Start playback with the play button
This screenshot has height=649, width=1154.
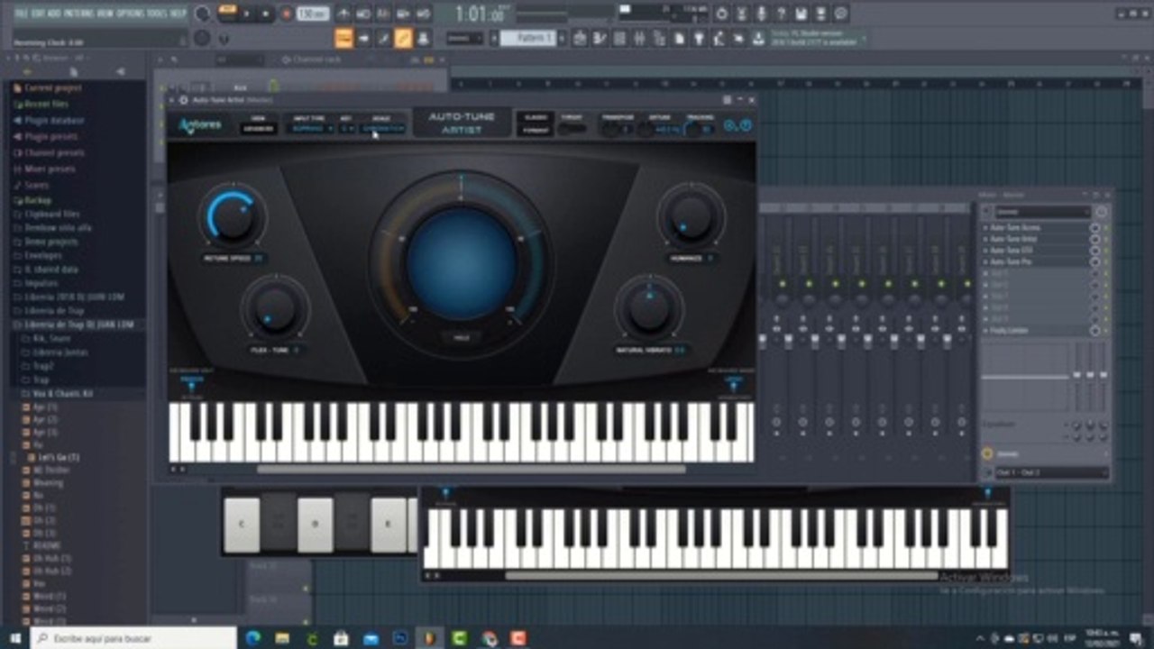pyautogui.click(x=248, y=14)
